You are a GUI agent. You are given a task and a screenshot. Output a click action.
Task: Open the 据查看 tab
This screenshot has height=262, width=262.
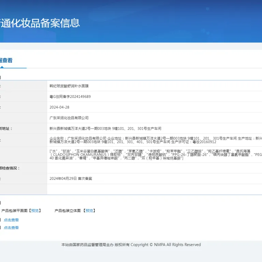(6, 60)
